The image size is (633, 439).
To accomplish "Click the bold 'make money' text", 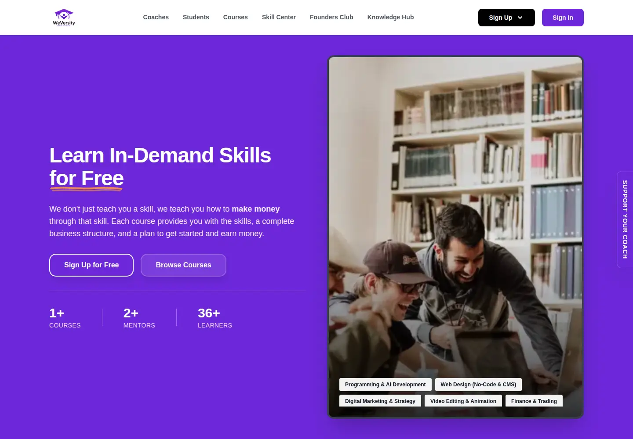I will (x=256, y=209).
